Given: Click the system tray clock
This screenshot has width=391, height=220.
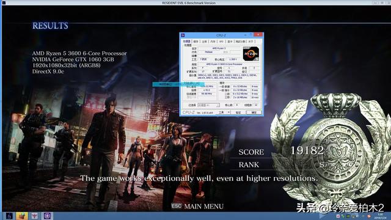Looking at the screenshot, I should click(380, 216).
